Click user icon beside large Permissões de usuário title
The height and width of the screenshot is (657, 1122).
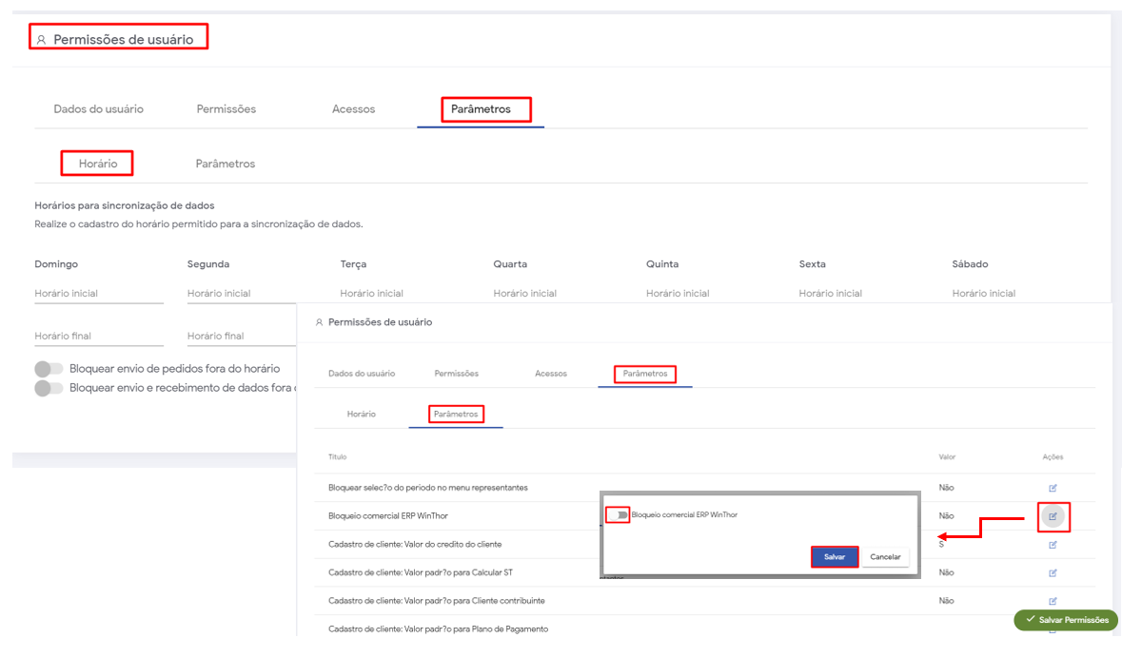(41, 40)
